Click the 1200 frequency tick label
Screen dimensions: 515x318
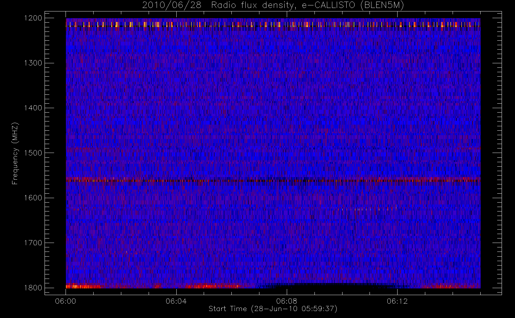[33, 18]
